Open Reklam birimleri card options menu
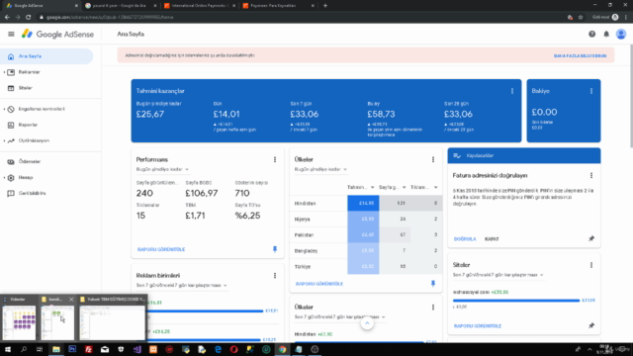This screenshot has height=356, width=633. (x=275, y=276)
